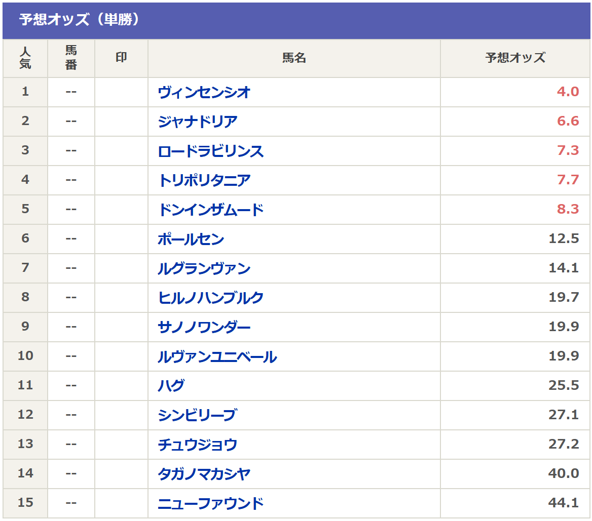This screenshot has height=521, width=592.
Task: Click popularity rank 5 cell
Action: [25, 209]
